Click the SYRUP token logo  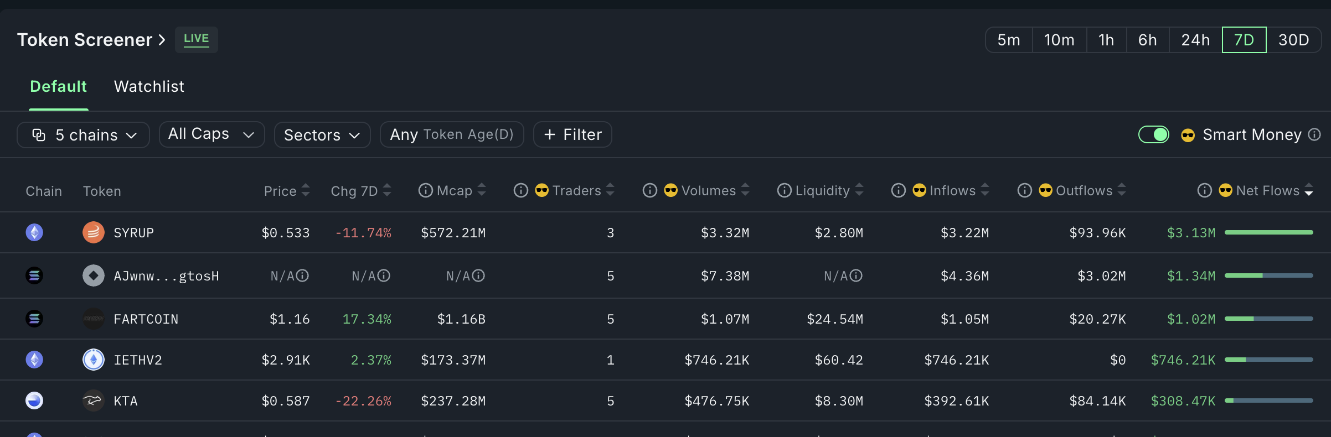94,232
